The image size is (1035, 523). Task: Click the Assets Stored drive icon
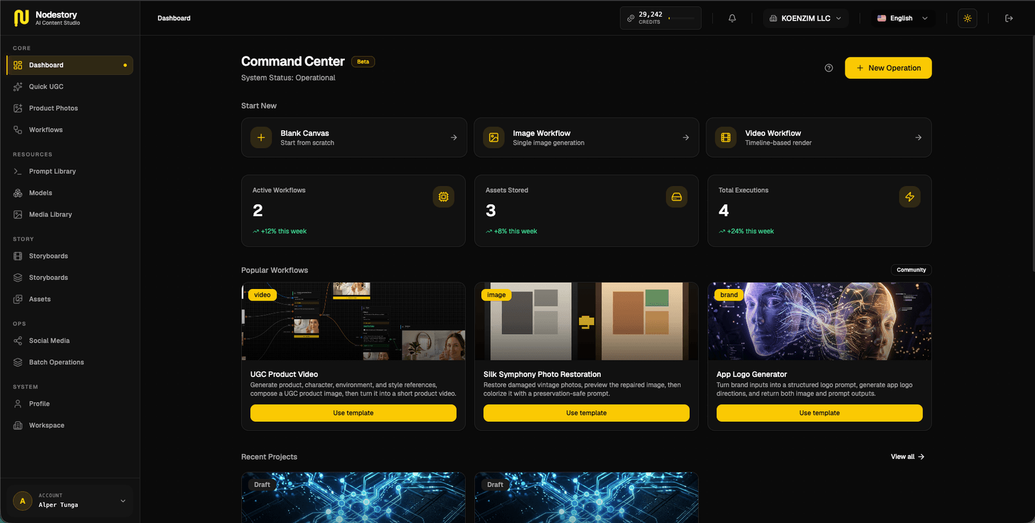click(x=677, y=197)
